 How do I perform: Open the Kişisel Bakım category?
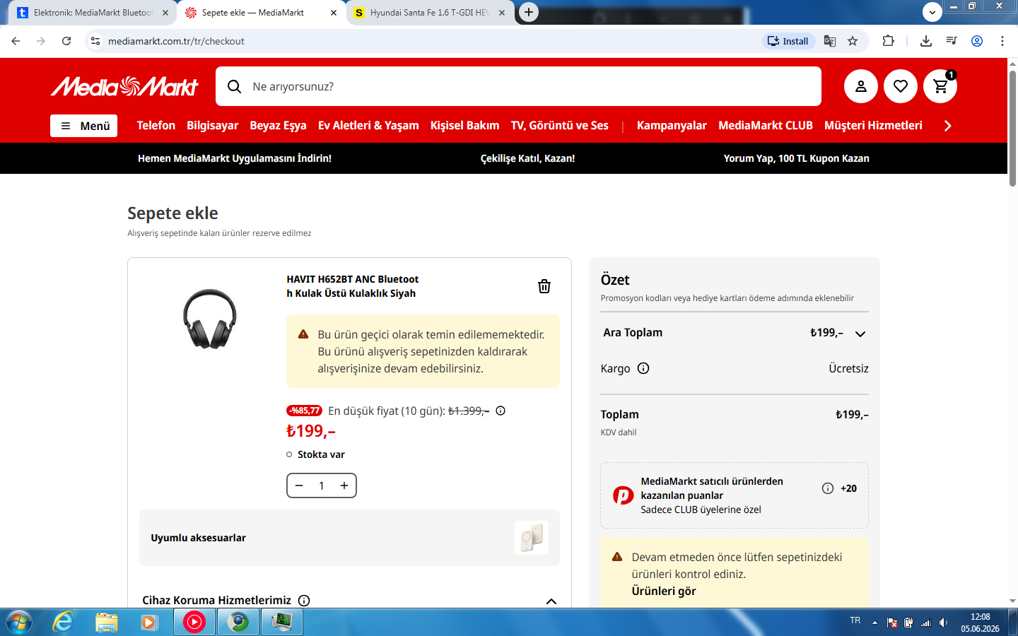click(x=464, y=125)
